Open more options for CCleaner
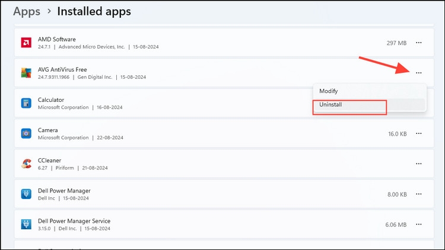Screen dimensions: 445x250 [x=419, y=164]
